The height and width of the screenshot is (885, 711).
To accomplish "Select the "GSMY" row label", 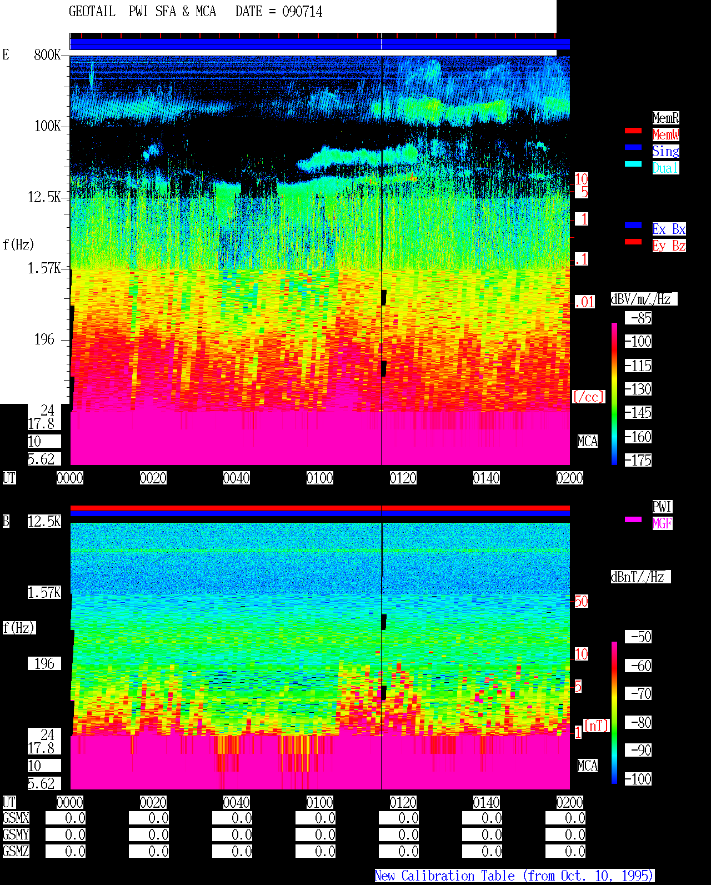I will pyautogui.click(x=16, y=834).
